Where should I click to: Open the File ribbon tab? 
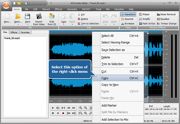click(x=27, y=9)
